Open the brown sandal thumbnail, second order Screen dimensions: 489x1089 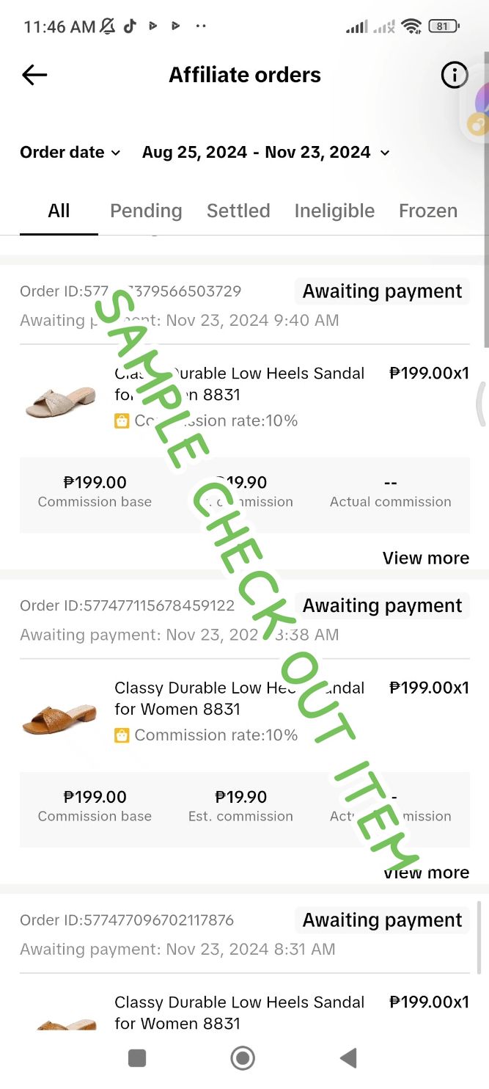click(61, 715)
